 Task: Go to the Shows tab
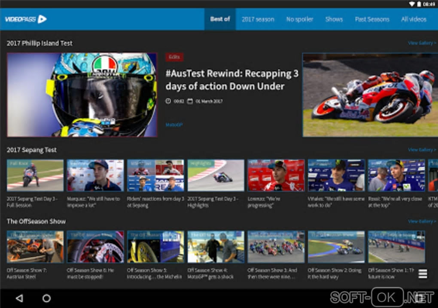point(334,19)
